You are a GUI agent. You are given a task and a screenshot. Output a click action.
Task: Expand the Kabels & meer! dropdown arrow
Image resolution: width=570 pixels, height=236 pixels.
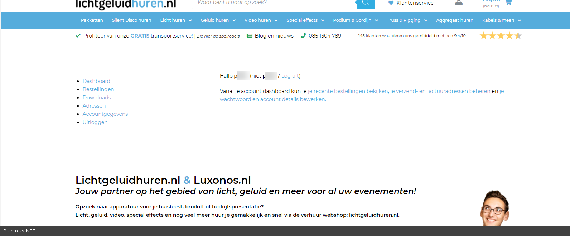520,20
